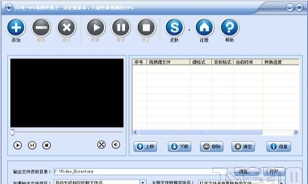Open Help with the question mark icon
308x184 pixels.
229,28
